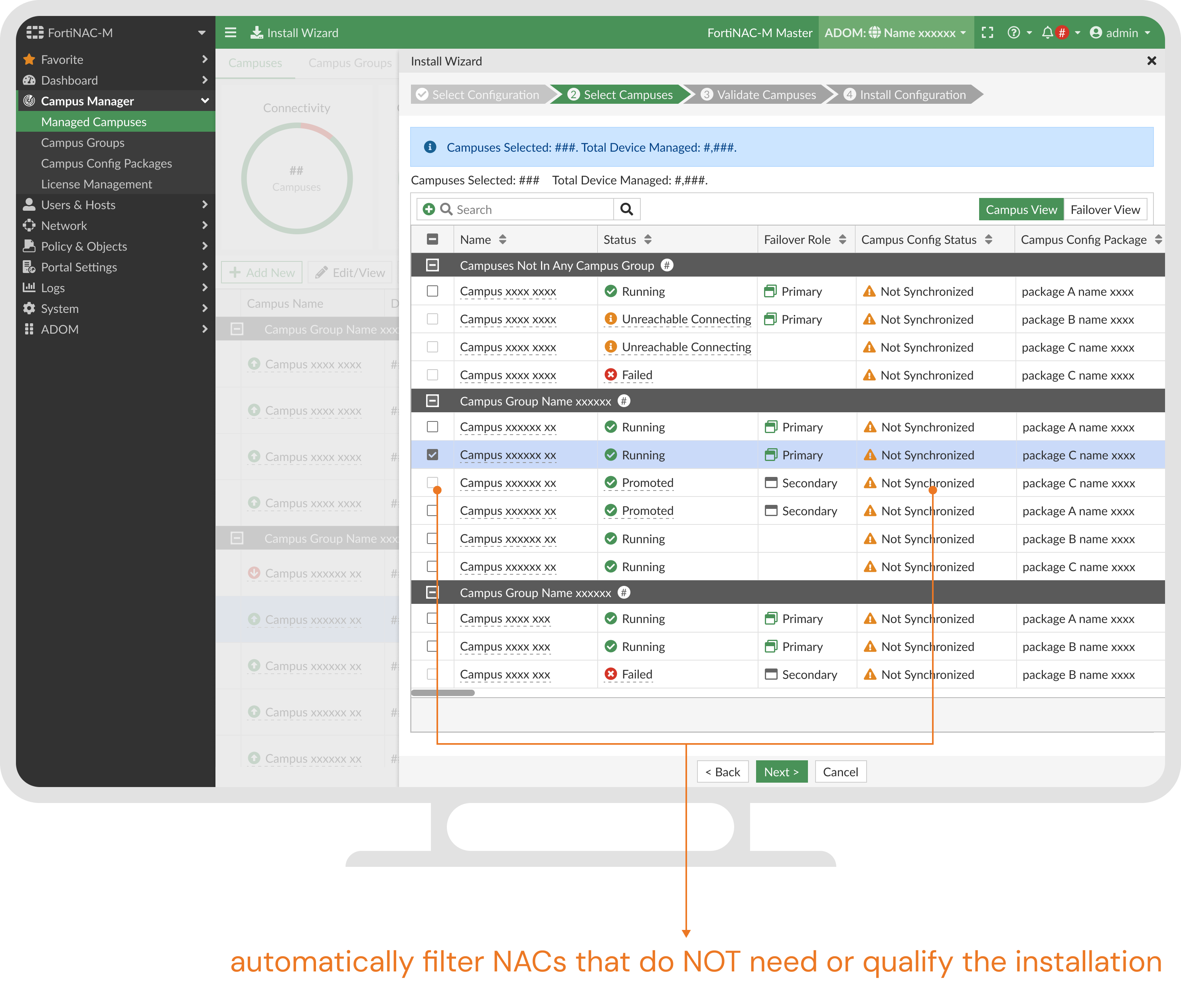Switch to Failover View

pyautogui.click(x=1105, y=209)
